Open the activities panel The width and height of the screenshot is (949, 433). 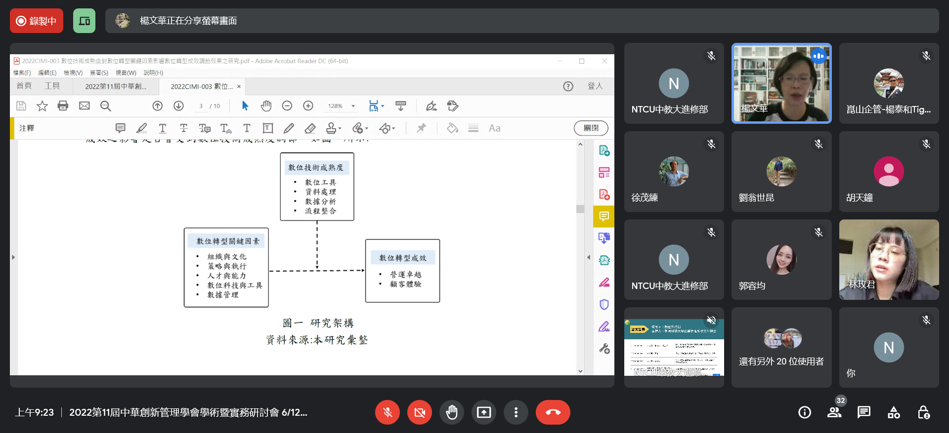[x=894, y=412]
